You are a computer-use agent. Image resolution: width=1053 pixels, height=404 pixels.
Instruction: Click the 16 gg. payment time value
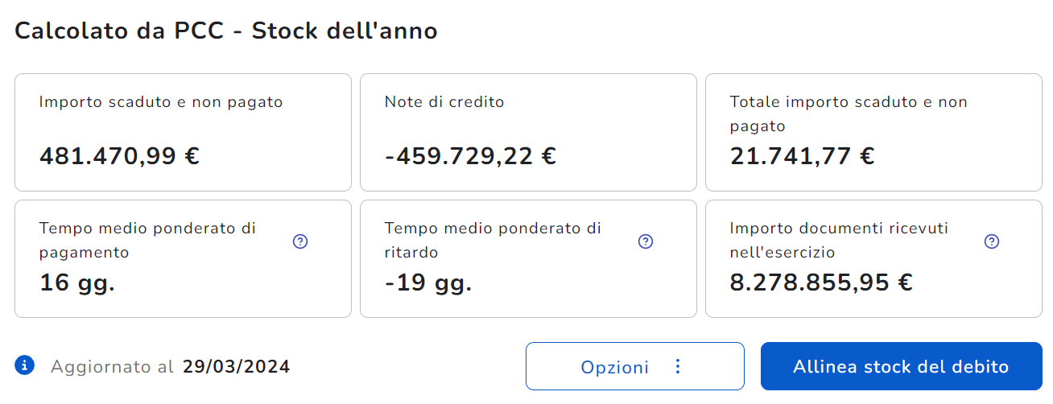(x=77, y=282)
